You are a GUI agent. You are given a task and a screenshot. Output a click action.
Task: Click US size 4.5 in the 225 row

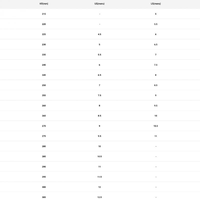(x=99, y=34)
